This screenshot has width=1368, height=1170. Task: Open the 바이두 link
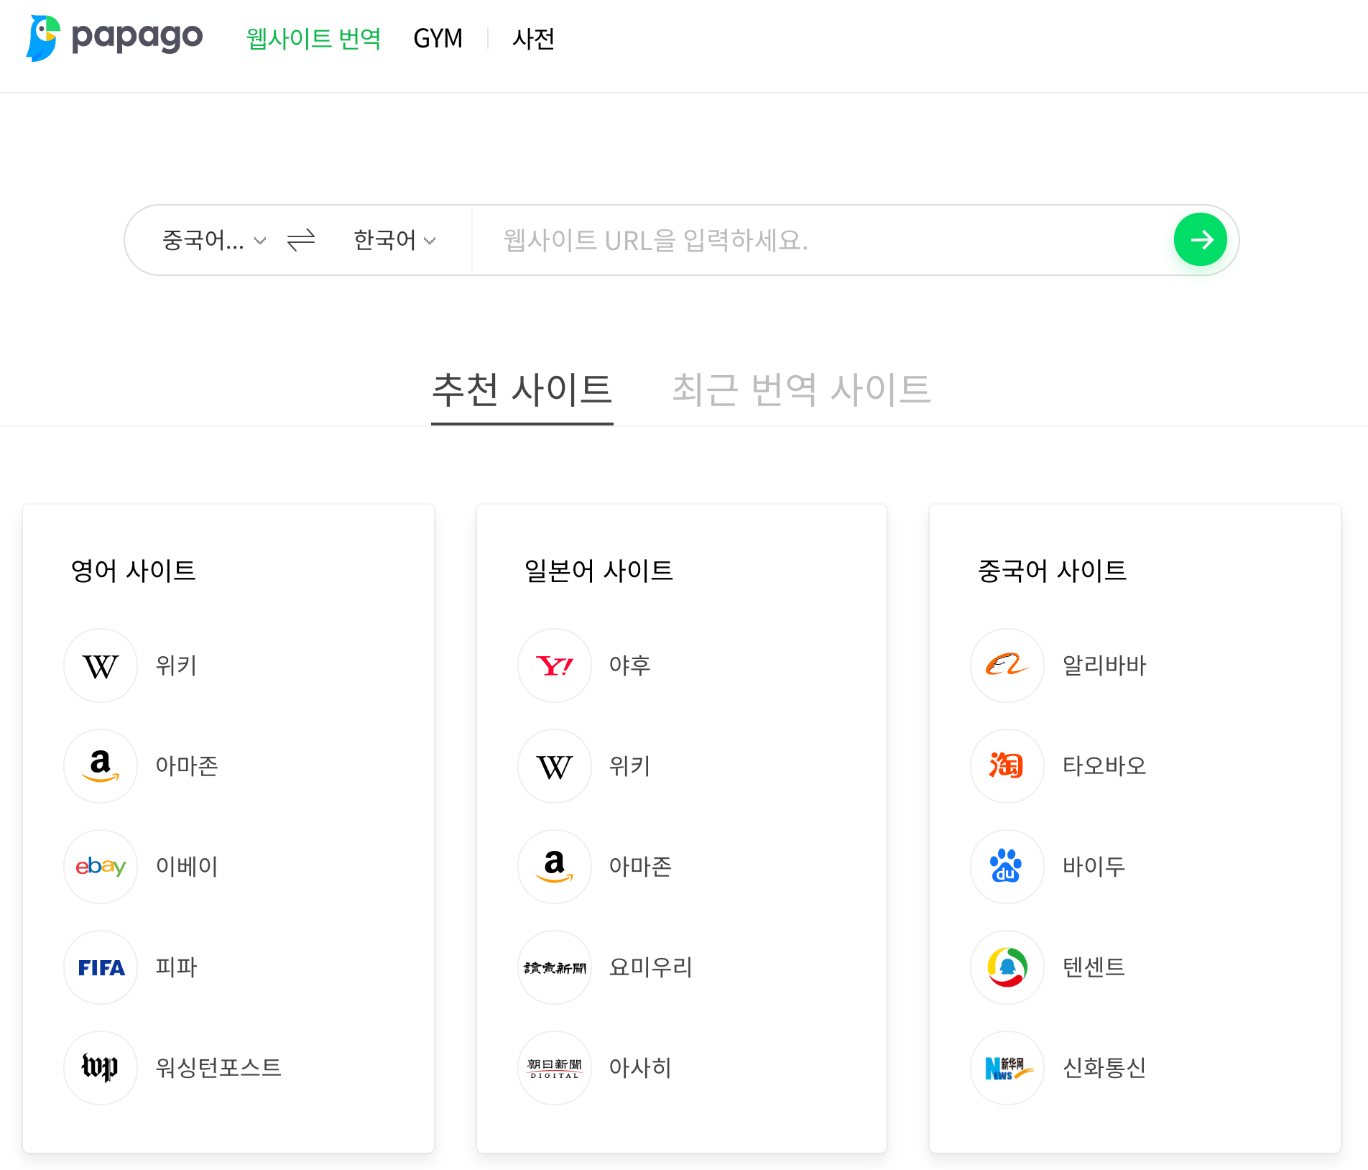coord(1094,867)
